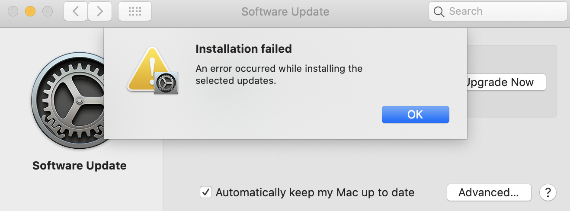Click the Software Update label below the gear

(x=80, y=166)
